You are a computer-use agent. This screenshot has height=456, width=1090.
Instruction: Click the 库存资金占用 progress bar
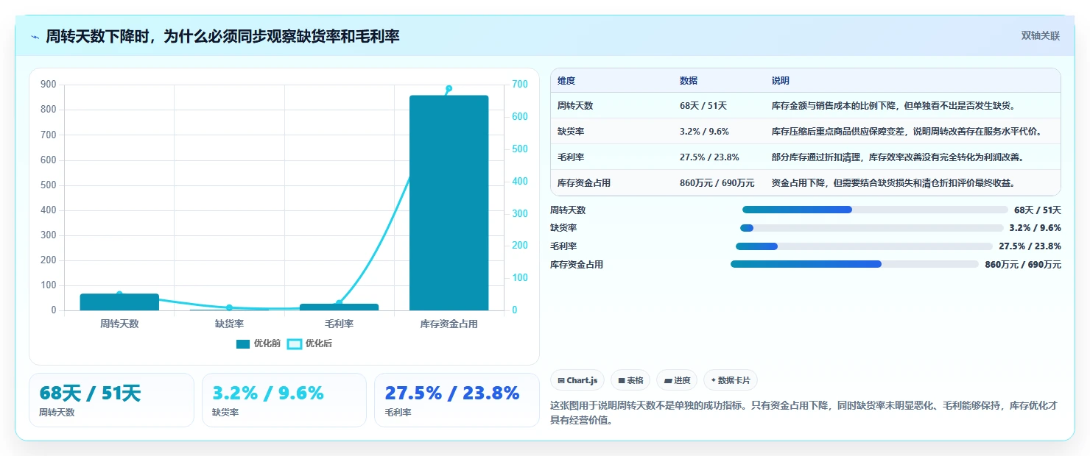point(854,264)
